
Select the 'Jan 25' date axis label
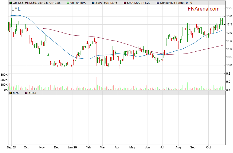(72, 148)
